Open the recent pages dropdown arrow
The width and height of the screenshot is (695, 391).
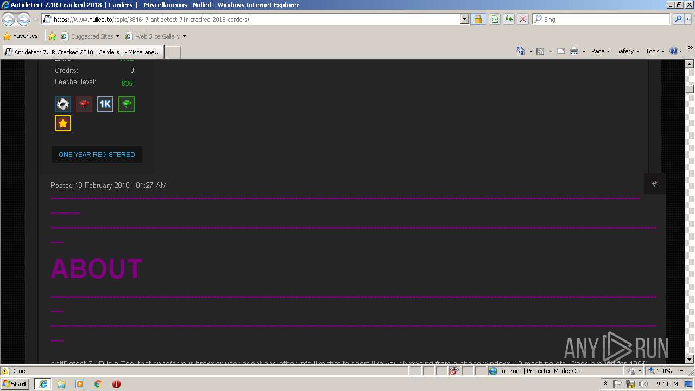point(35,20)
